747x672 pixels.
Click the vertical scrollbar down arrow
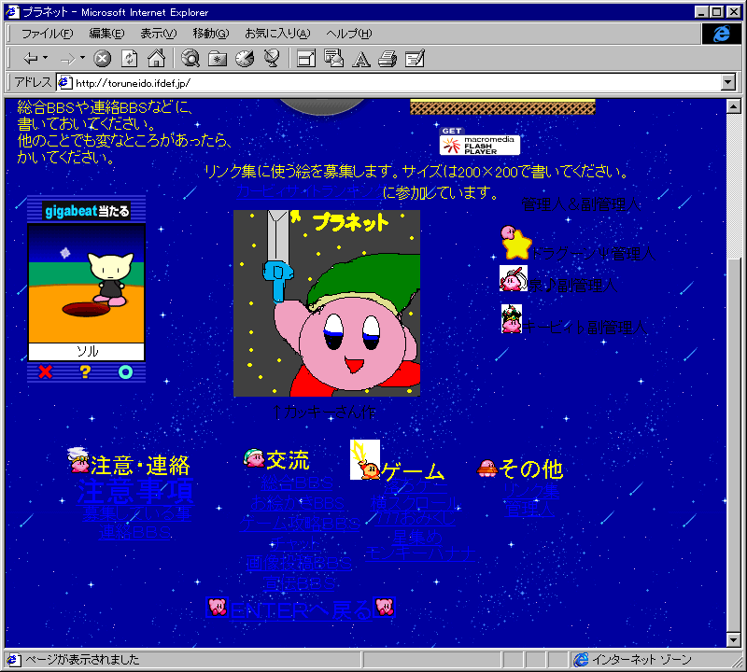(734, 639)
